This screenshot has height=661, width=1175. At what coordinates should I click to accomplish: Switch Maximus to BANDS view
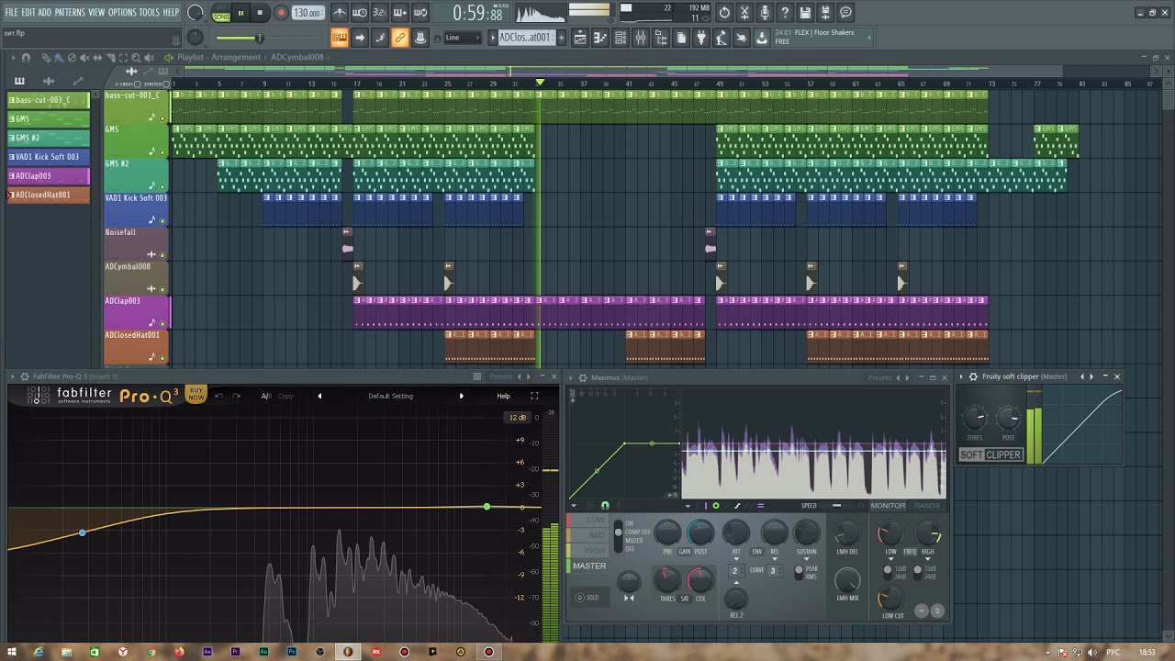tap(927, 506)
